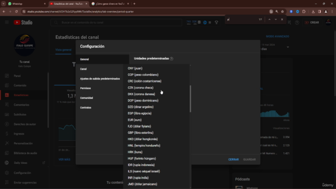
Task: Expand the date range dropdown arrow
Action: point(288,47)
